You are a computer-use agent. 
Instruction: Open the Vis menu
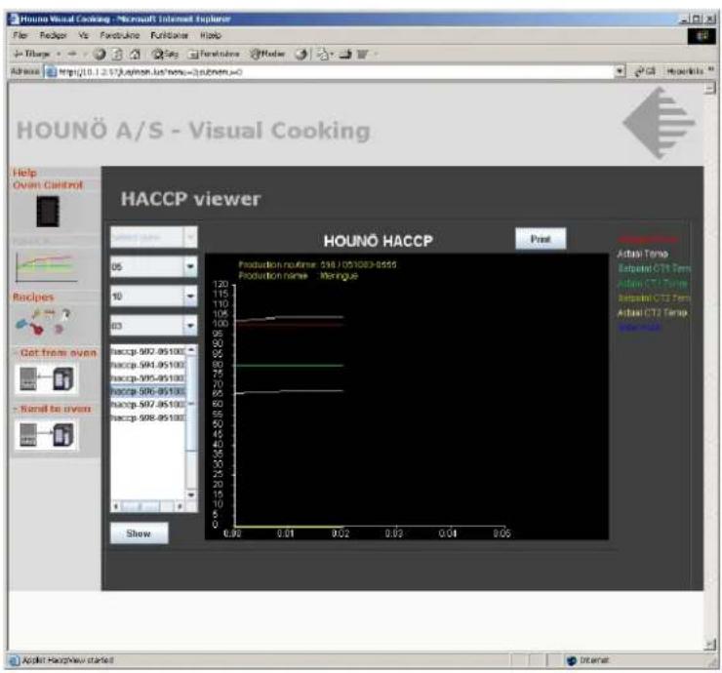[x=83, y=35]
